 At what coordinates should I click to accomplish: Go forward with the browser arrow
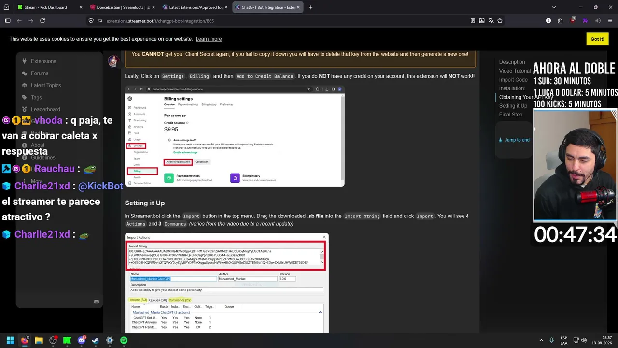click(31, 21)
